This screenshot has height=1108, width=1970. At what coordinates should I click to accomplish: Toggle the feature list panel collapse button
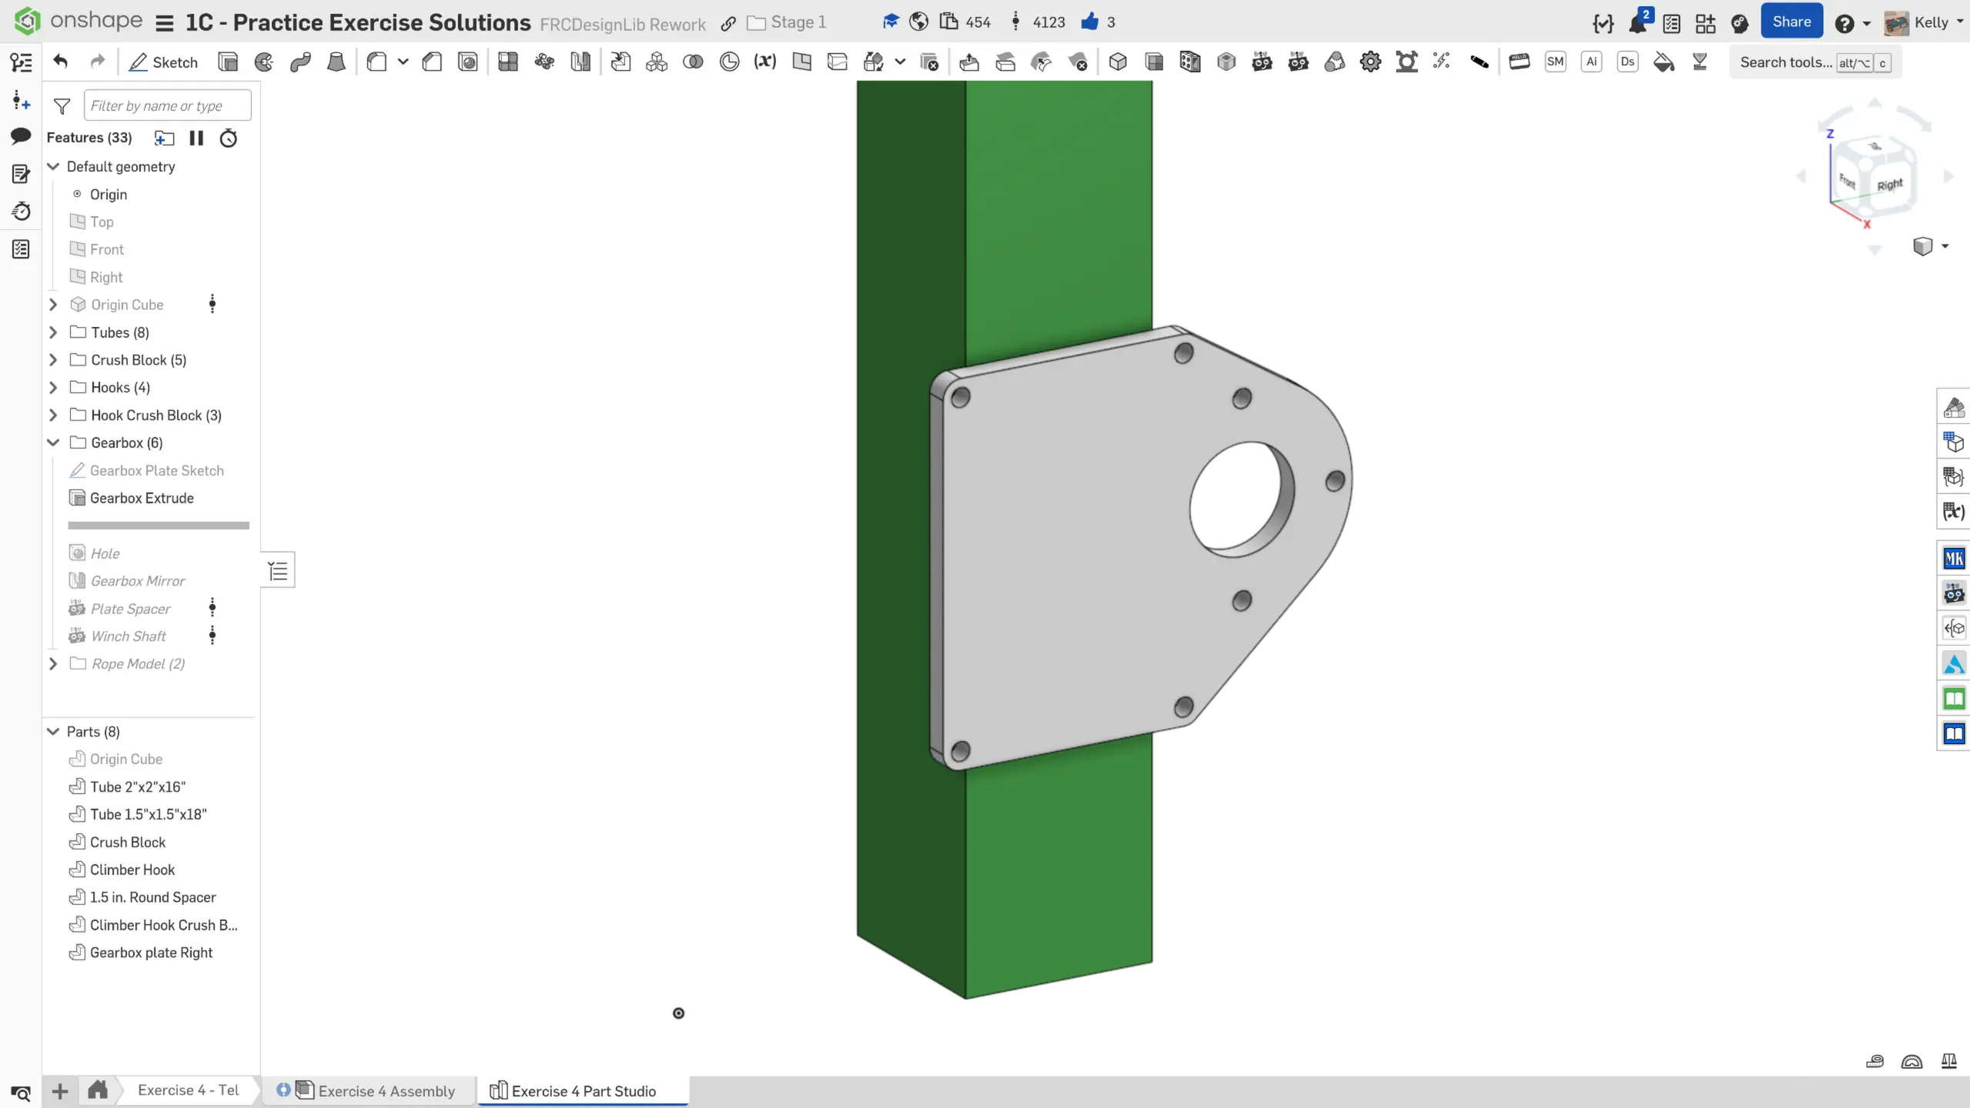pyautogui.click(x=278, y=570)
